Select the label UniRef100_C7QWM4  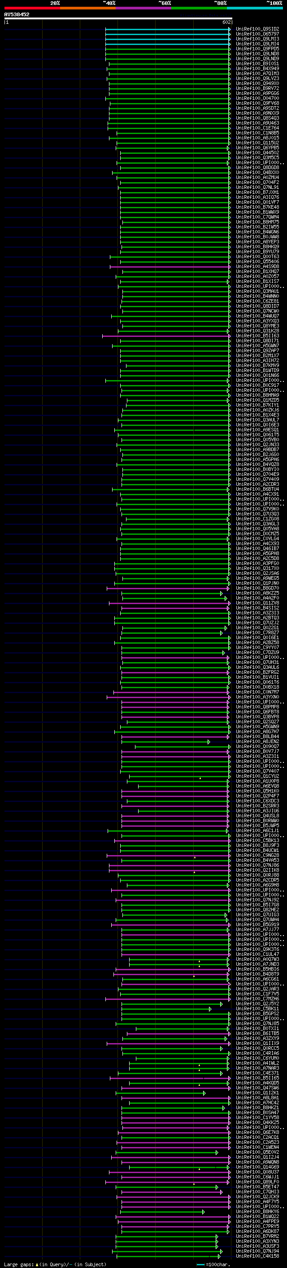click(x=257, y=217)
